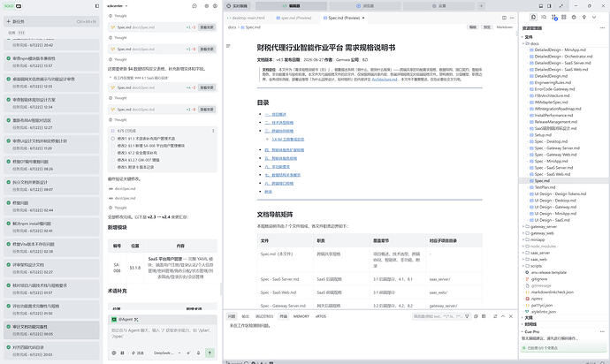Open Explorer panel ellipsis menu (资源管理器)
Image resolution: width=610 pixels, height=364 pixels.
[602, 28]
